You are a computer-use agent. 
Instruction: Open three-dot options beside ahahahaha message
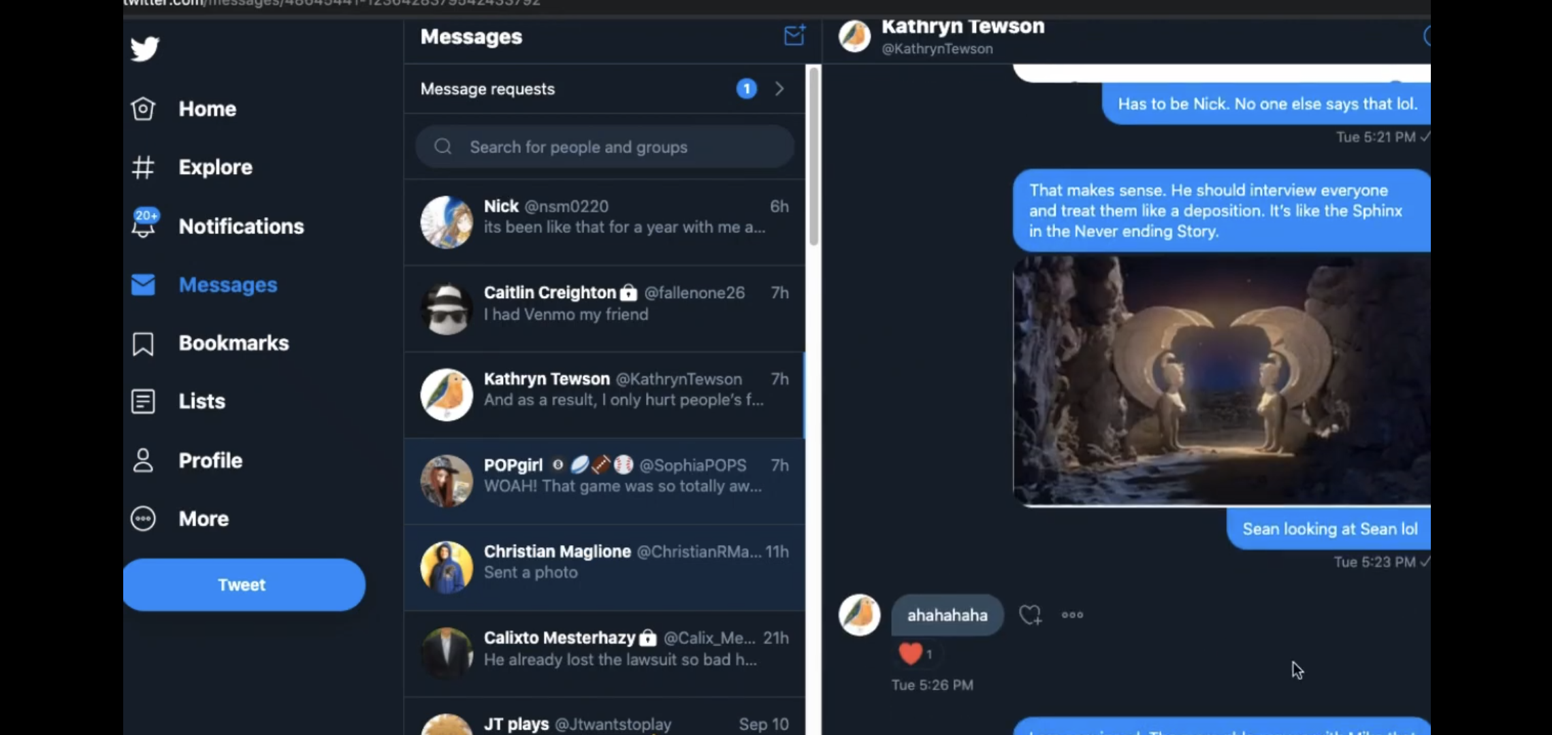[x=1072, y=615]
